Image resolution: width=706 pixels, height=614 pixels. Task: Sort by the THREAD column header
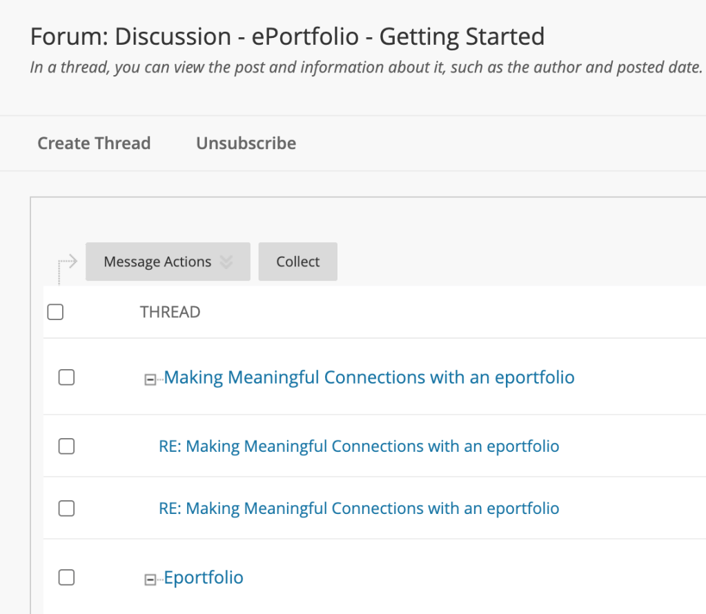170,313
